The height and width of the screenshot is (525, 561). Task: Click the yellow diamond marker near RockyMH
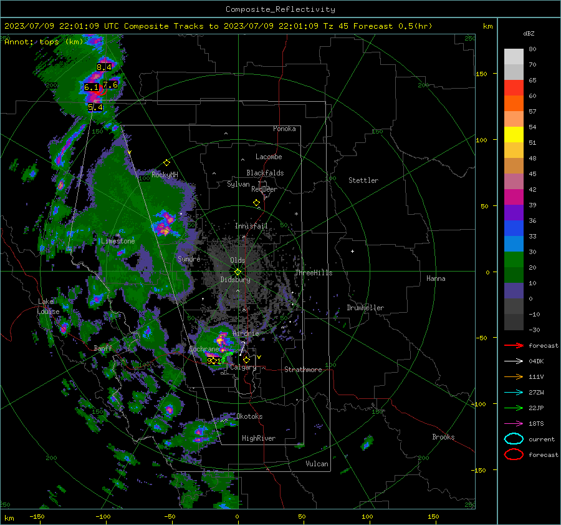click(x=166, y=163)
